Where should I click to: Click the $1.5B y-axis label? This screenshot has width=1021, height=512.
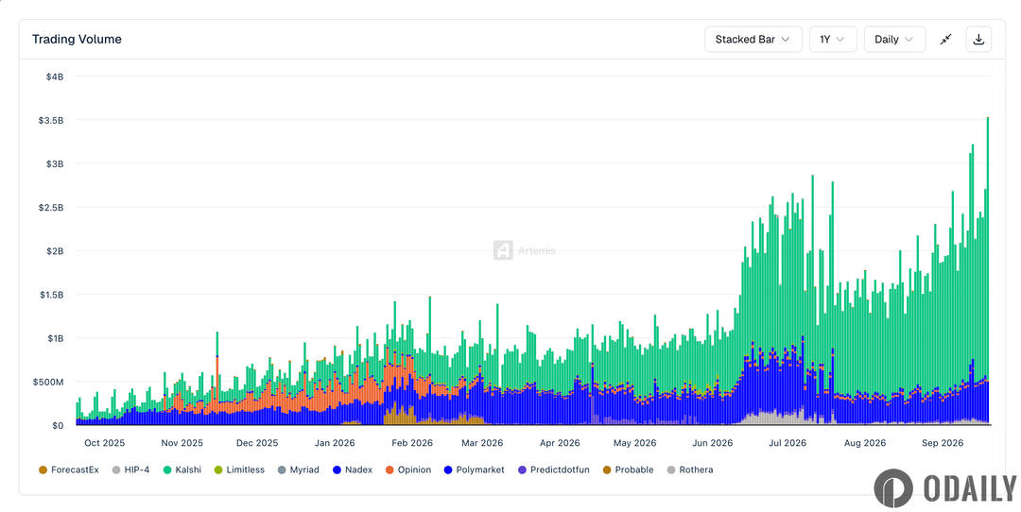pos(51,295)
